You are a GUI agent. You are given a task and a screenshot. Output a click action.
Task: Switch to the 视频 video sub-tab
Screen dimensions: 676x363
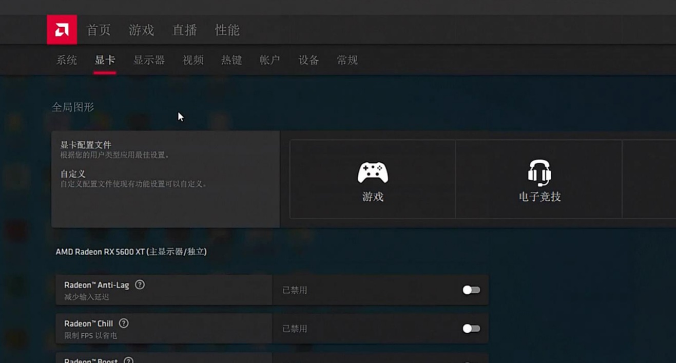tap(193, 60)
